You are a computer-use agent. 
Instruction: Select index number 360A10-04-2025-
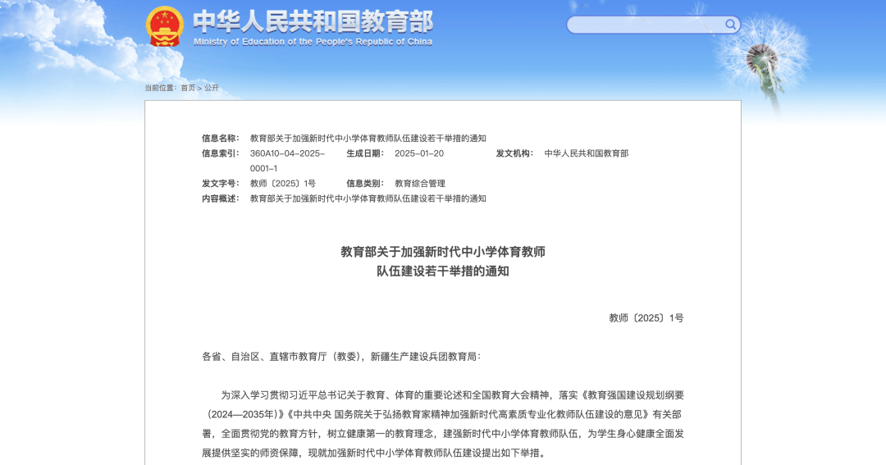pos(287,153)
